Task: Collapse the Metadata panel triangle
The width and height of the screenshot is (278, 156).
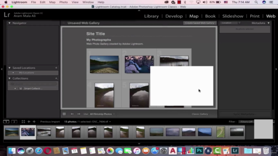Action: click(268, 23)
